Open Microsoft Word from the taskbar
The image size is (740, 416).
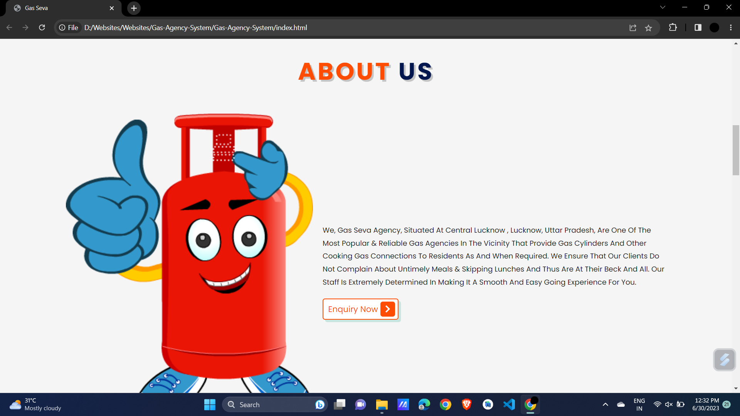point(488,404)
